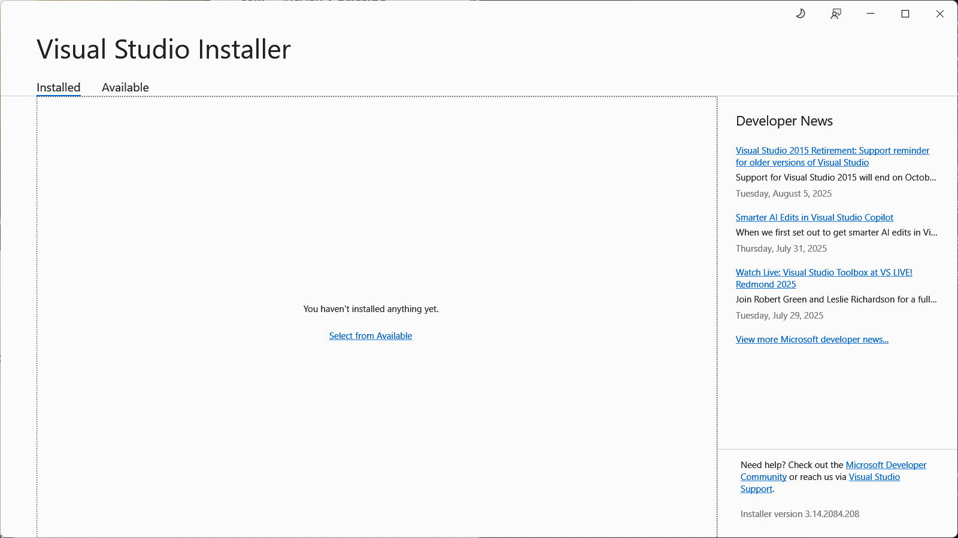The width and height of the screenshot is (958, 538).
Task: Click the Developer News heading
Action: tap(784, 121)
